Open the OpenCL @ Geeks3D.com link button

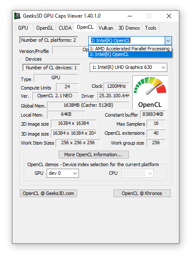tap(48, 193)
